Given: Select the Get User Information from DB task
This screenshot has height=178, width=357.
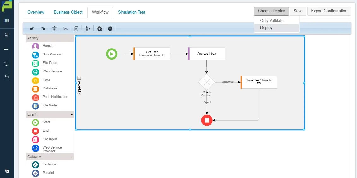Looking at the screenshot, I should click(152, 54).
